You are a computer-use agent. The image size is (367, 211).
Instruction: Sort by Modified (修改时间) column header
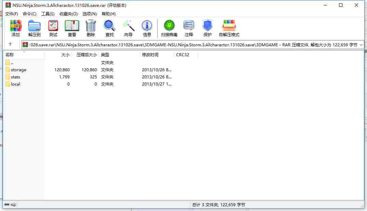pos(157,55)
